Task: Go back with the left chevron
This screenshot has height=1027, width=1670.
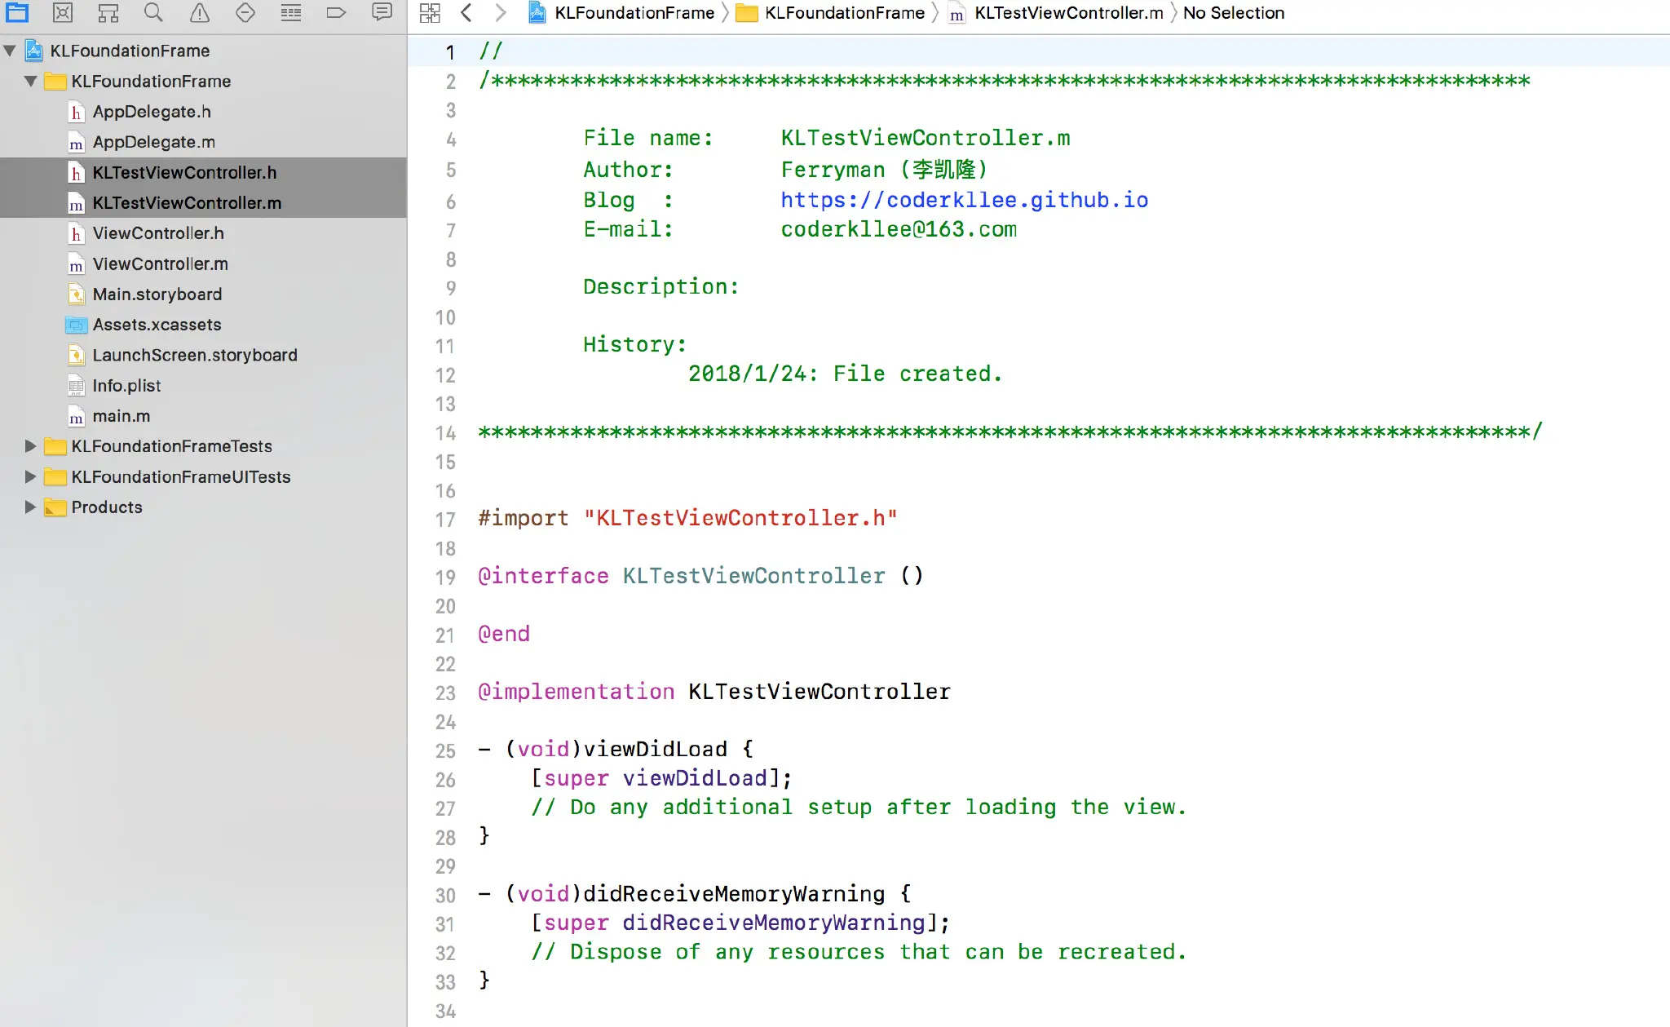Action: point(466,13)
